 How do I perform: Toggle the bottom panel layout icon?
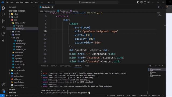click(142, 2)
